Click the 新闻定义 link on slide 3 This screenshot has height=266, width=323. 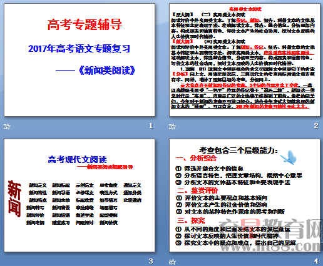[x=38, y=185]
